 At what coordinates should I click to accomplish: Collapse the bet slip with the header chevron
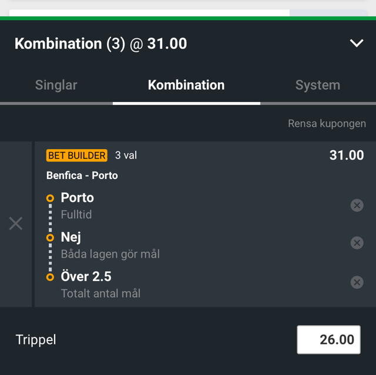point(357,43)
